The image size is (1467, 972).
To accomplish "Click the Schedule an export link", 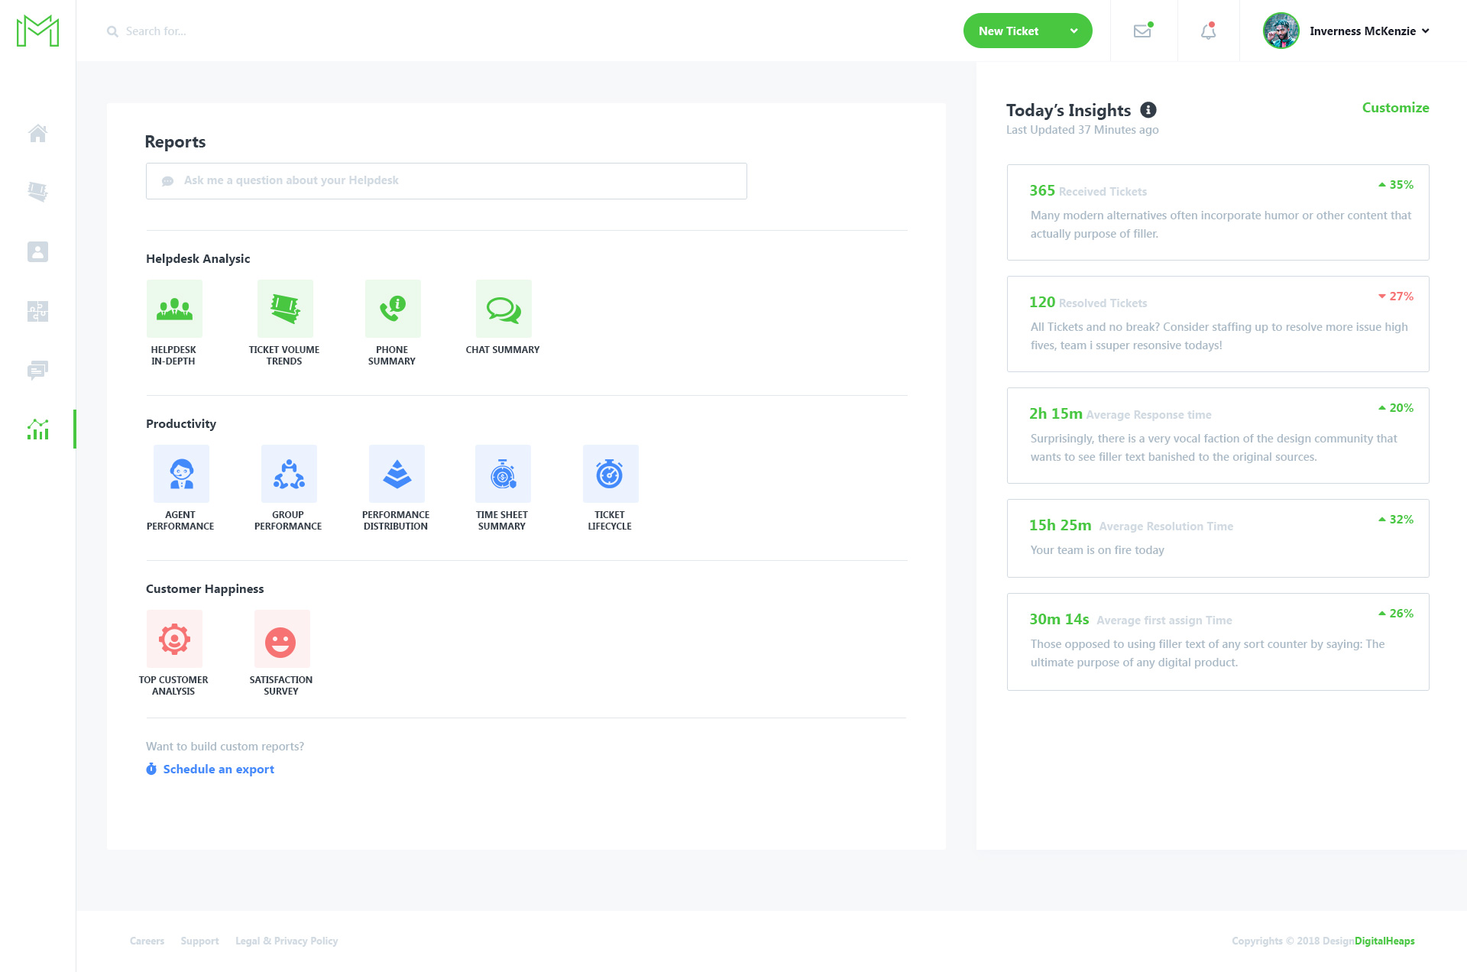I will pos(218,769).
